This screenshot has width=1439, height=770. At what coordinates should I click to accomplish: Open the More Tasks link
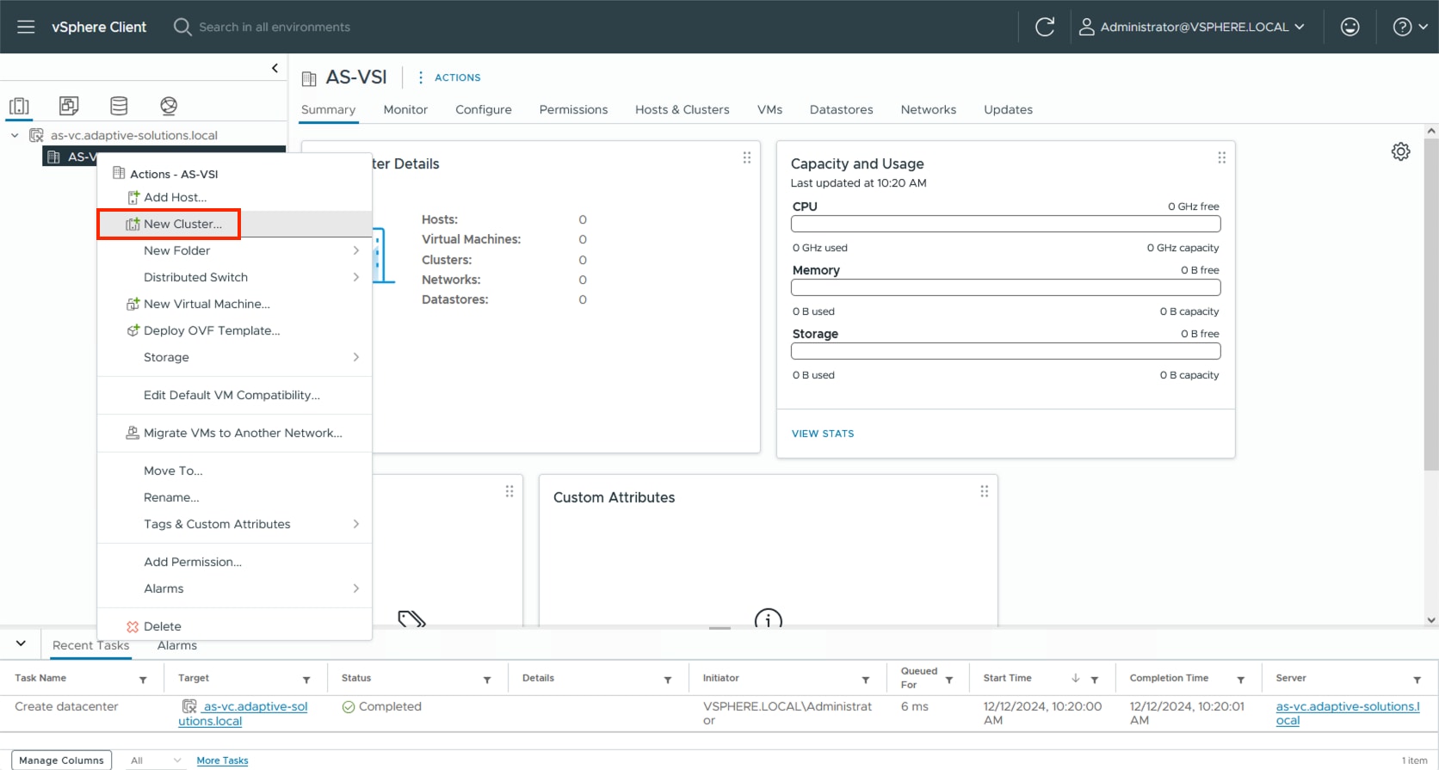click(x=222, y=761)
